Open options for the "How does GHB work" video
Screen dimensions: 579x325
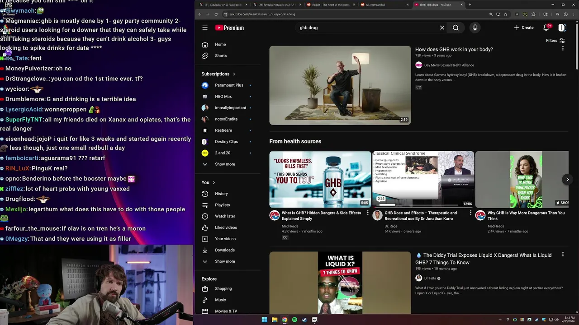pyautogui.click(x=563, y=48)
